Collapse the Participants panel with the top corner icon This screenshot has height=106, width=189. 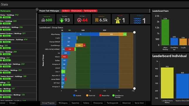[37, 9]
